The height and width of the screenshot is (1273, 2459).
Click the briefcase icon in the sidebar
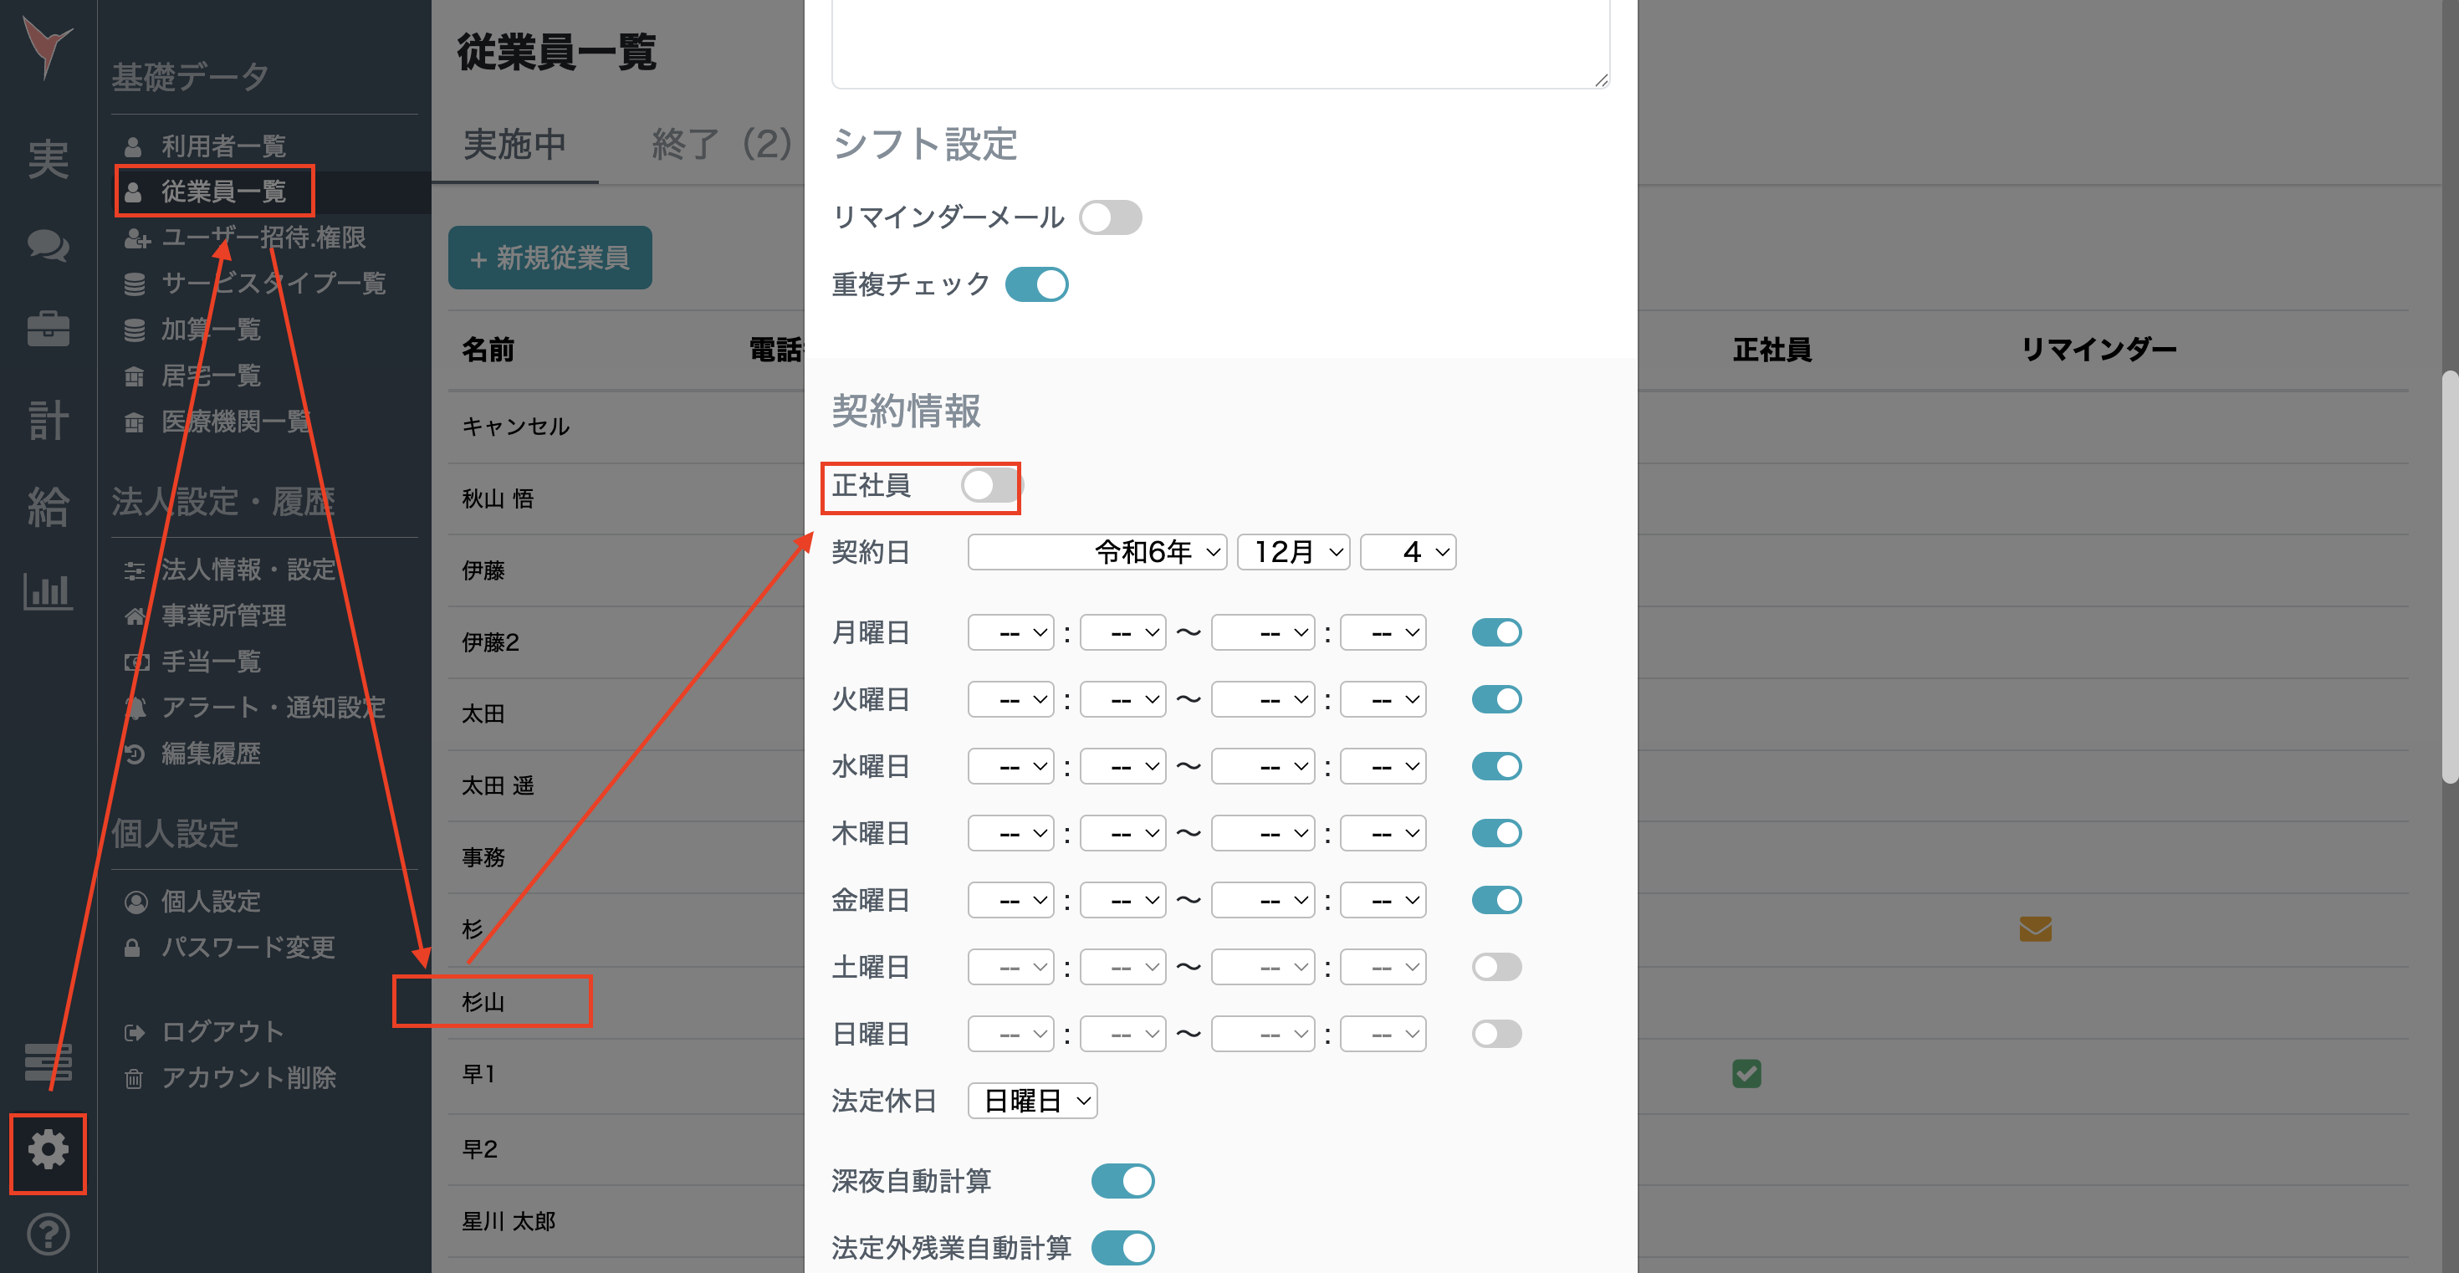(x=47, y=330)
